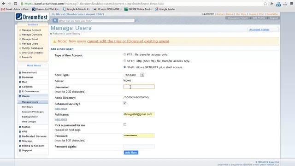Click the Discussion Forum button
The image size is (295, 166).
tap(238, 18)
